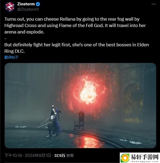Click the 翻译帖子 translate post link
Viewport: 160px width, 163px height.
tap(11, 57)
